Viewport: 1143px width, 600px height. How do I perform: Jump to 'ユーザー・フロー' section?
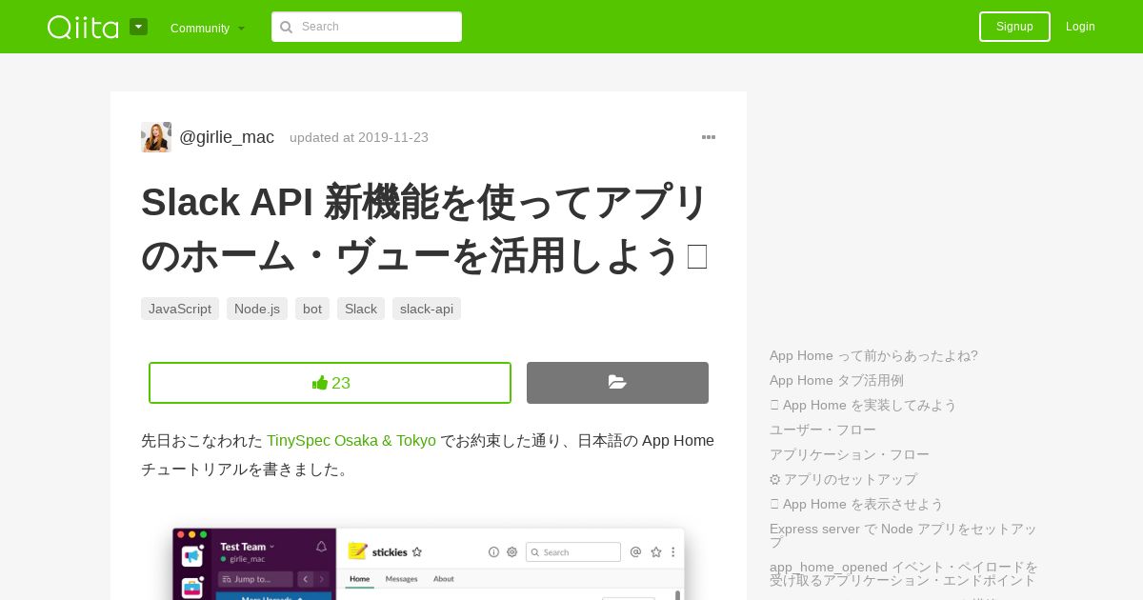(823, 430)
